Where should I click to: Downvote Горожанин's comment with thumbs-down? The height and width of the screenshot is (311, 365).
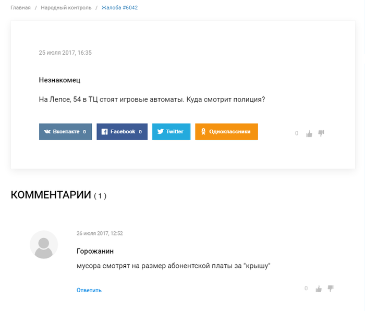[x=331, y=288]
